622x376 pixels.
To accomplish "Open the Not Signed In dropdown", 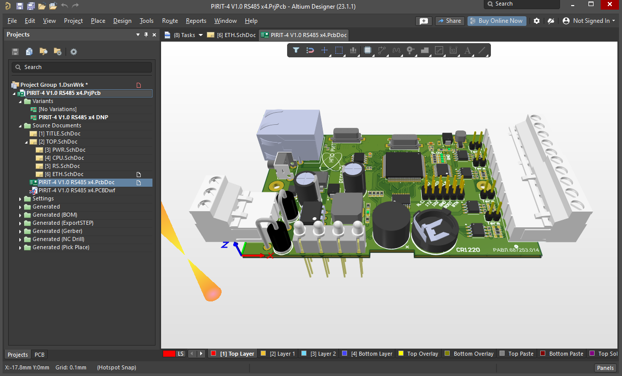I will 589,21.
